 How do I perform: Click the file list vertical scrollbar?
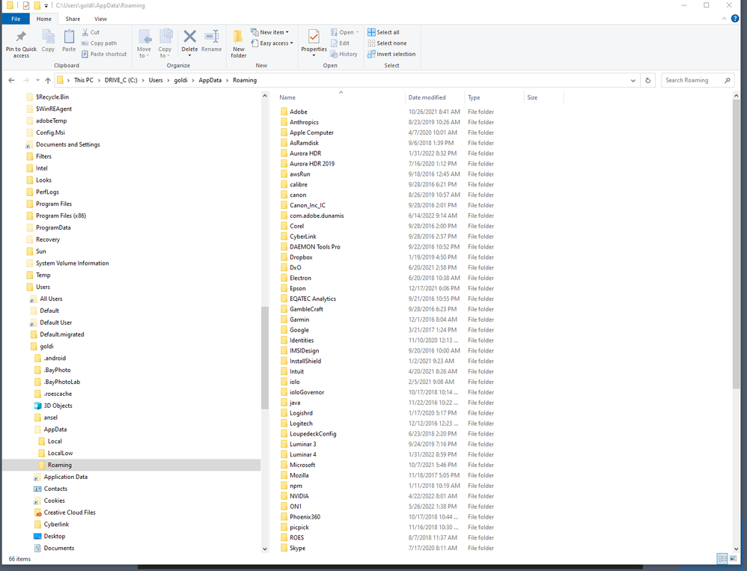[736, 244]
